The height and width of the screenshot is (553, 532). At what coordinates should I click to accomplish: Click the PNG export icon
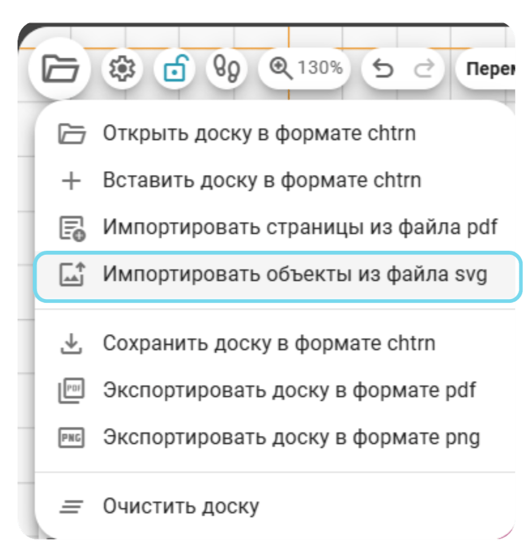point(71,438)
